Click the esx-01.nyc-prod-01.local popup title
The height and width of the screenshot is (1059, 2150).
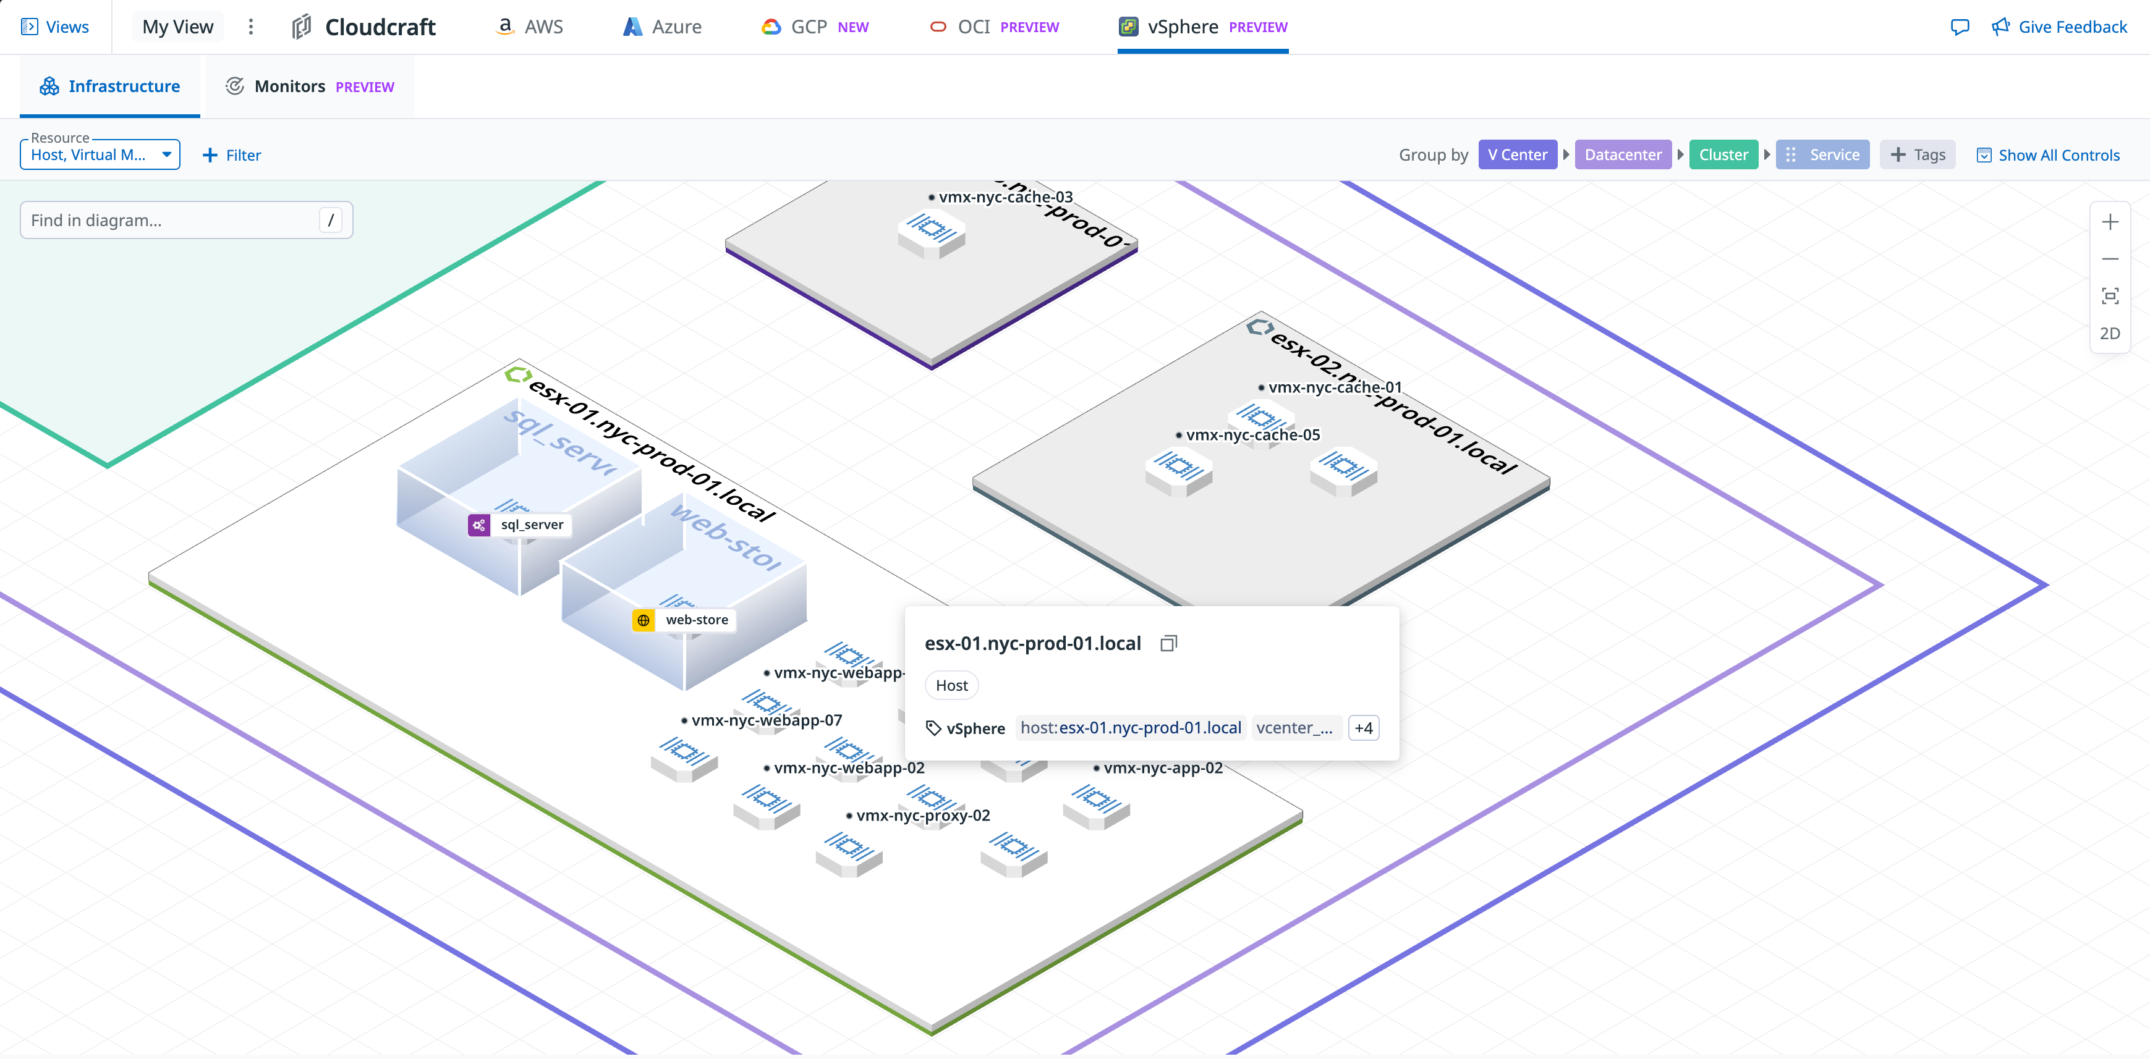(1032, 643)
